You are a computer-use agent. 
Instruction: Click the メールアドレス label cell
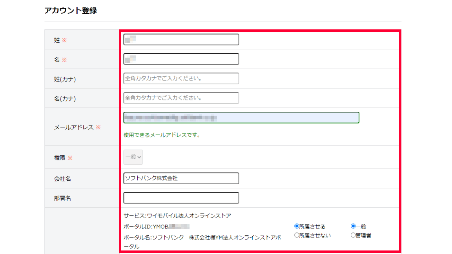(75, 127)
